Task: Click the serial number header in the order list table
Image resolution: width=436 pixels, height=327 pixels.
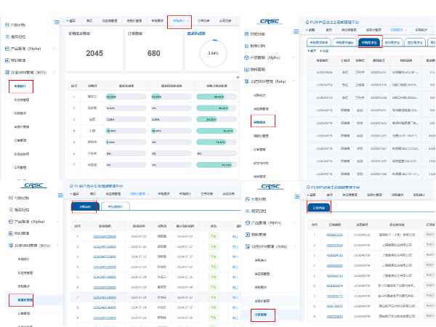Action: point(314,225)
